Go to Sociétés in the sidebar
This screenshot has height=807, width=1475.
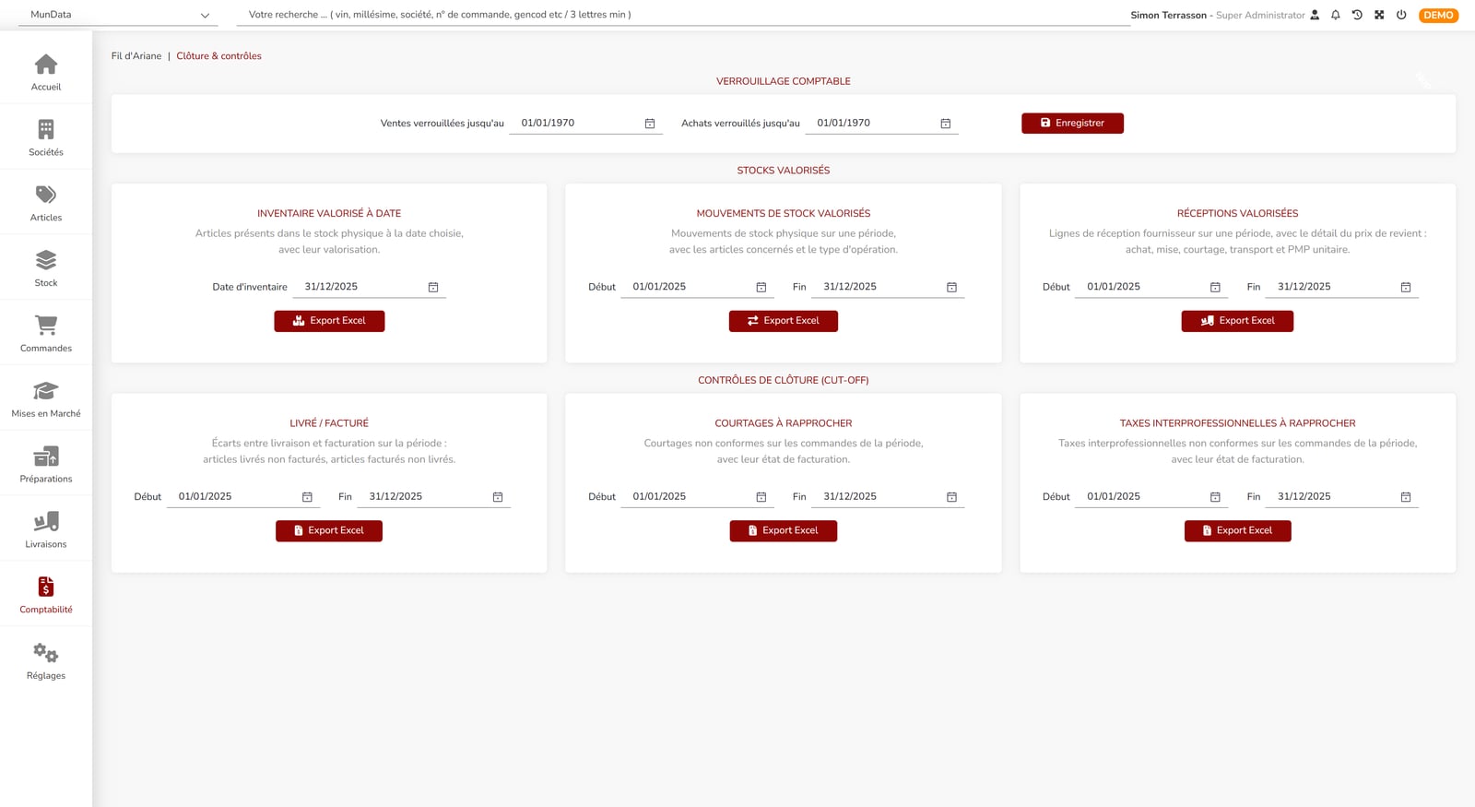46,136
